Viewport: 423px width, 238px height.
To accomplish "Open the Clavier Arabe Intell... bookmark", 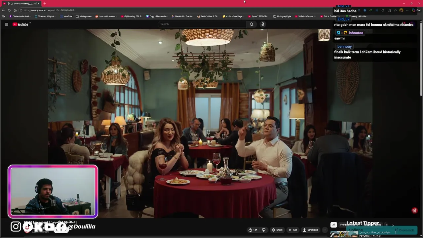I will (x=20, y=16).
